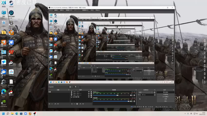This screenshot has height=116, width=207.
Task: Open the Tools (T) menu
Action: pyautogui.click(x=92, y=10)
